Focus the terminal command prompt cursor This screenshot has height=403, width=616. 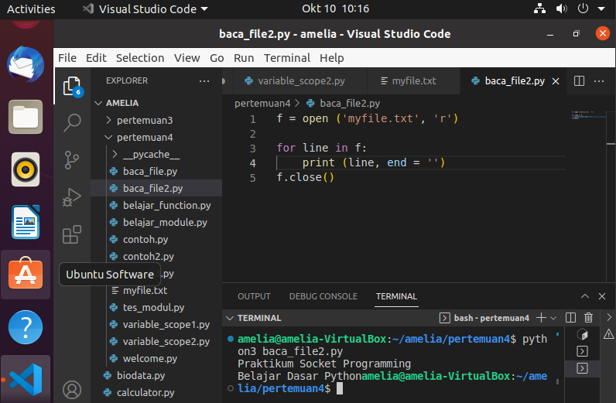(x=340, y=388)
